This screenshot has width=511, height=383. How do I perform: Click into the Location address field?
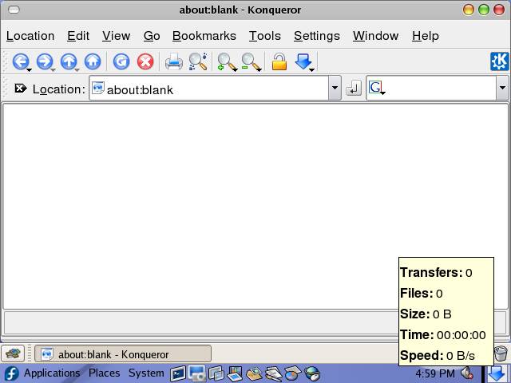pyautogui.click(x=216, y=89)
